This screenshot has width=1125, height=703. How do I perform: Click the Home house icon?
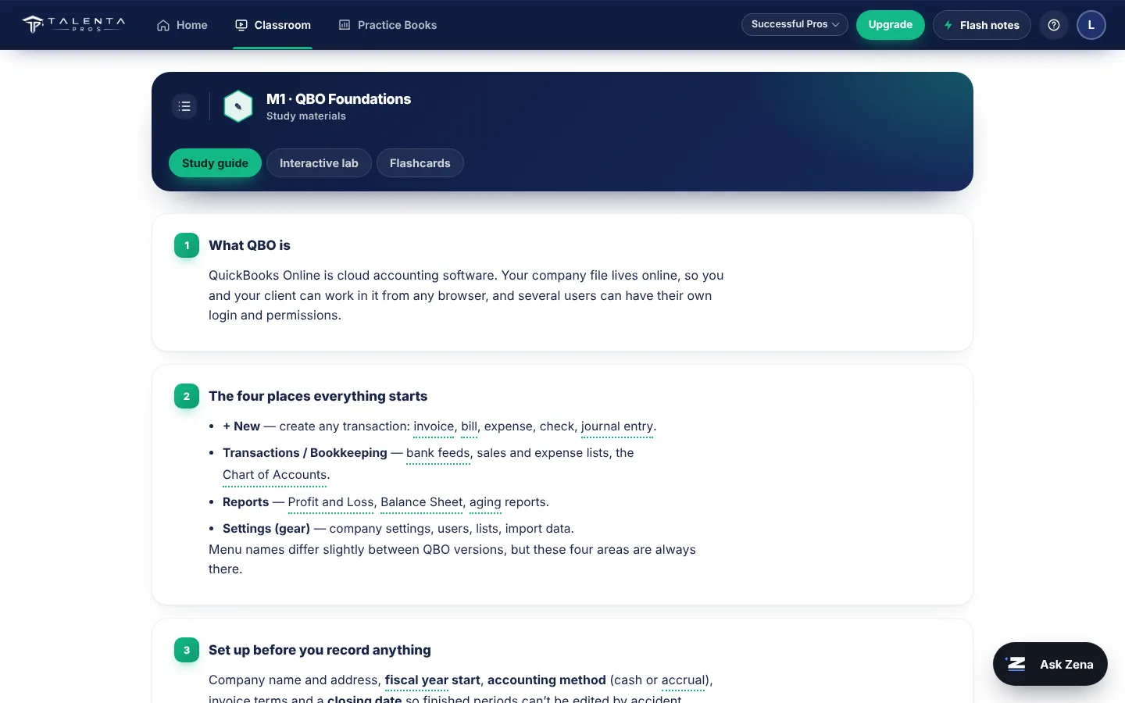pyautogui.click(x=163, y=25)
